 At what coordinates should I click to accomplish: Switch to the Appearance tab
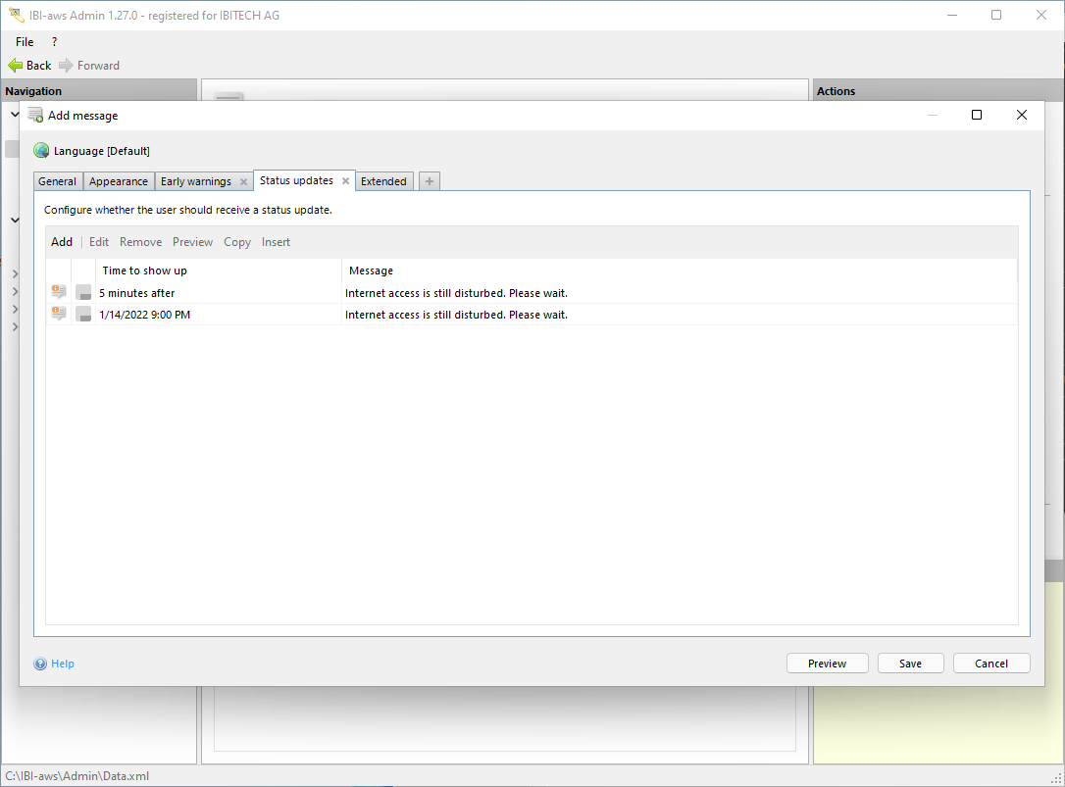[x=119, y=181]
